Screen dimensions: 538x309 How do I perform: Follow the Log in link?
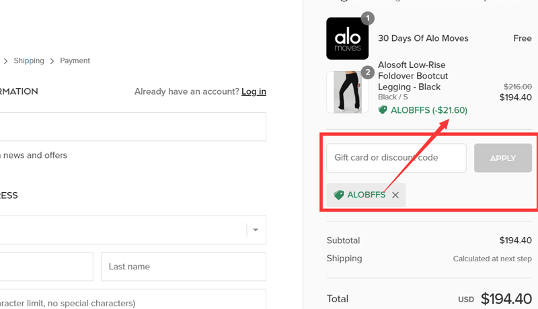(x=254, y=91)
